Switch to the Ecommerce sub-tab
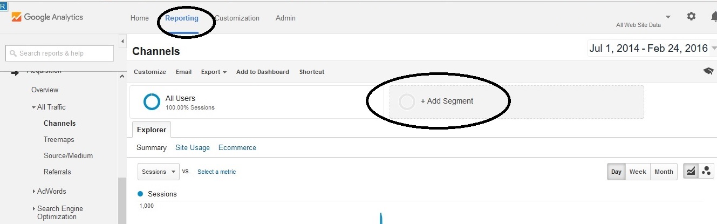Viewport: 717px width, 224px height. (237, 147)
